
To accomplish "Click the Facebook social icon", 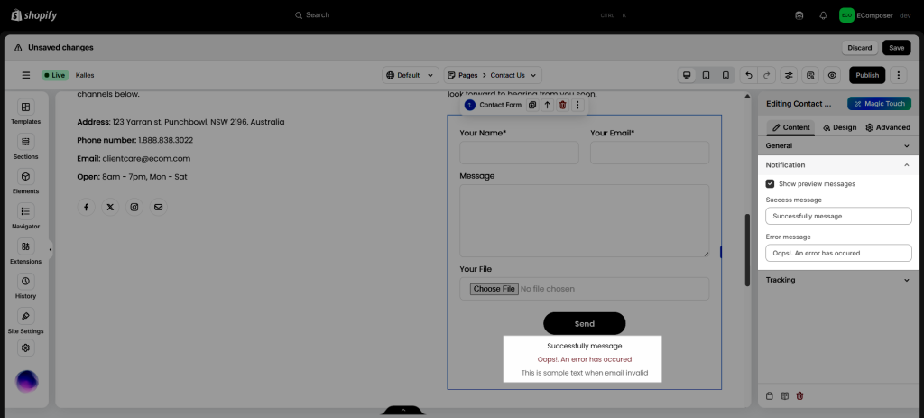I will [87, 208].
